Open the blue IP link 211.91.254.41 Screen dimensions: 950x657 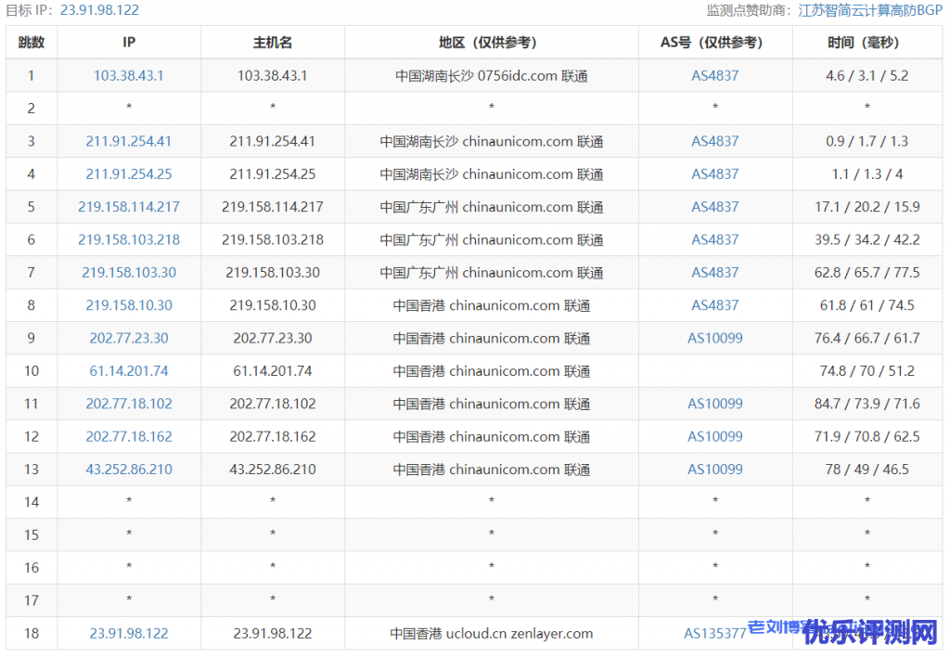(x=129, y=142)
